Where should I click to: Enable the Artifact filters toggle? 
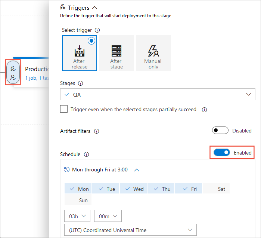coord(220,131)
